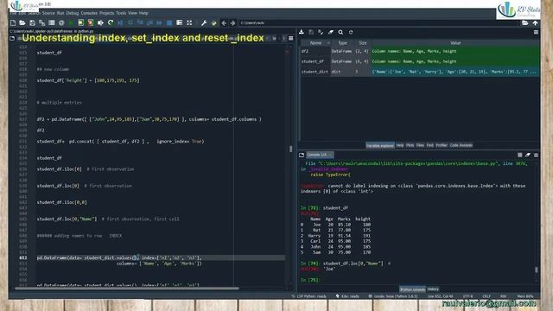
Task: Open the Help menu
Action: [x=143, y=13]
